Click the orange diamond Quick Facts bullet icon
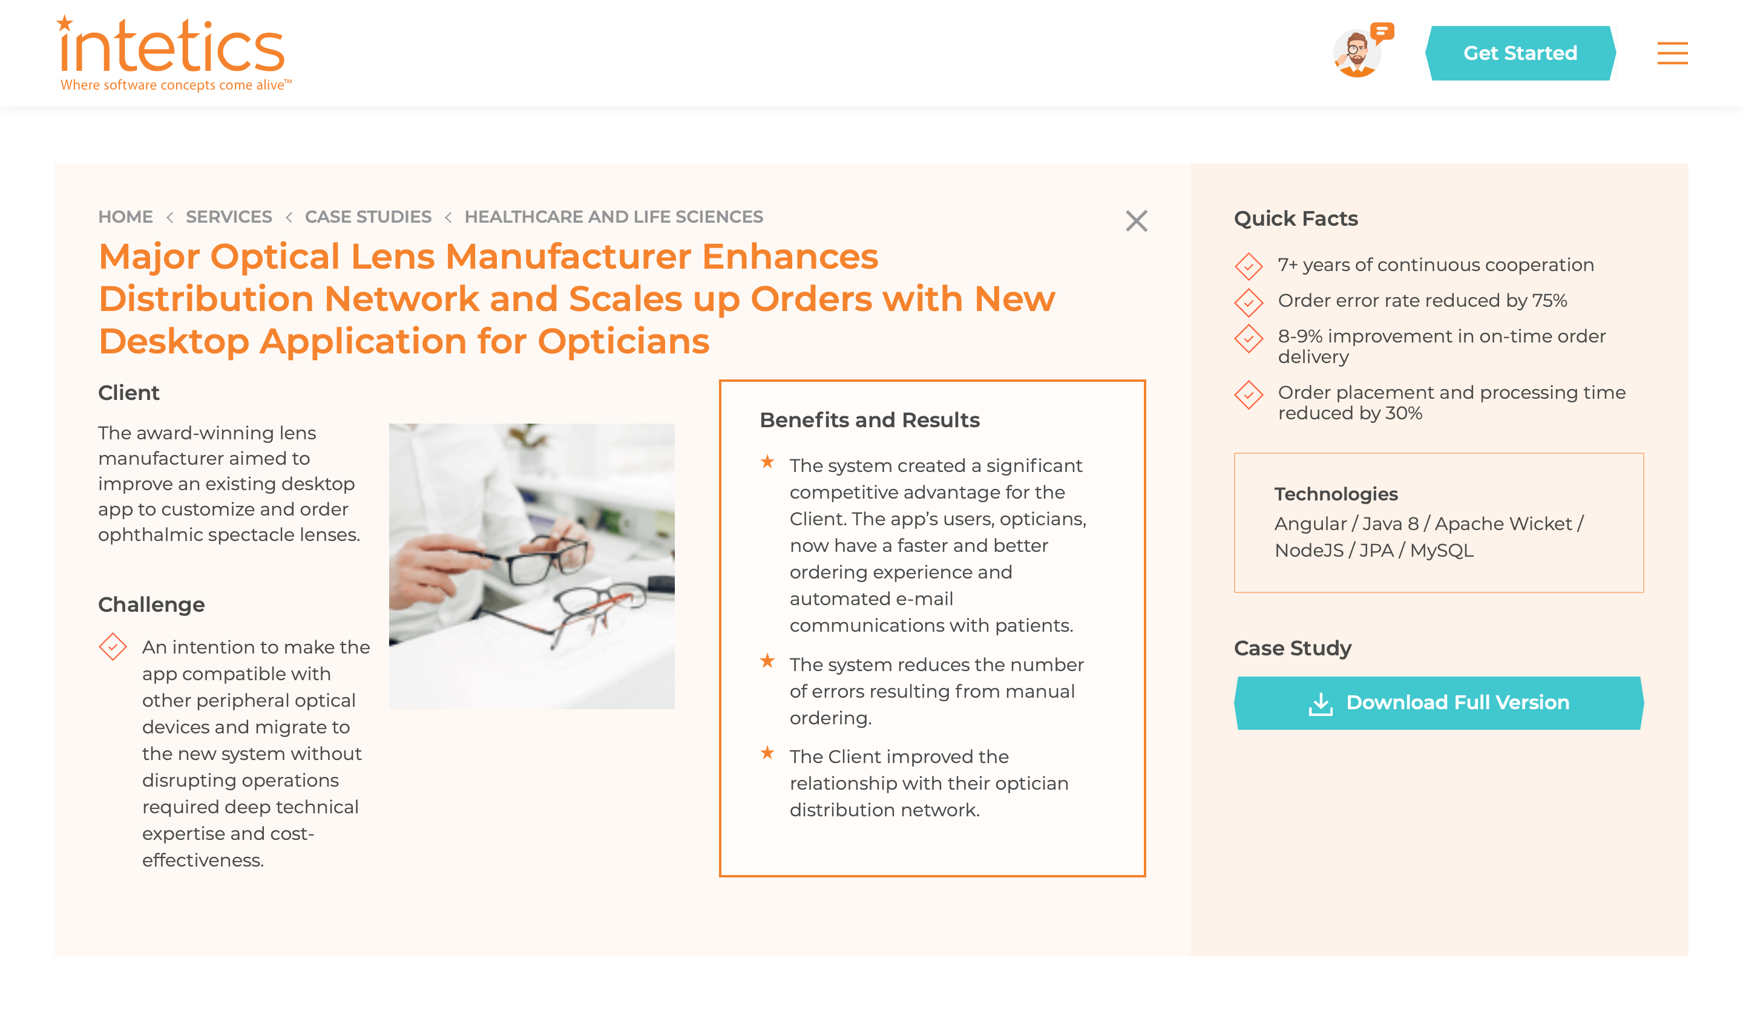This screenshot has height=1013, width=1743. click(1247, 265)
